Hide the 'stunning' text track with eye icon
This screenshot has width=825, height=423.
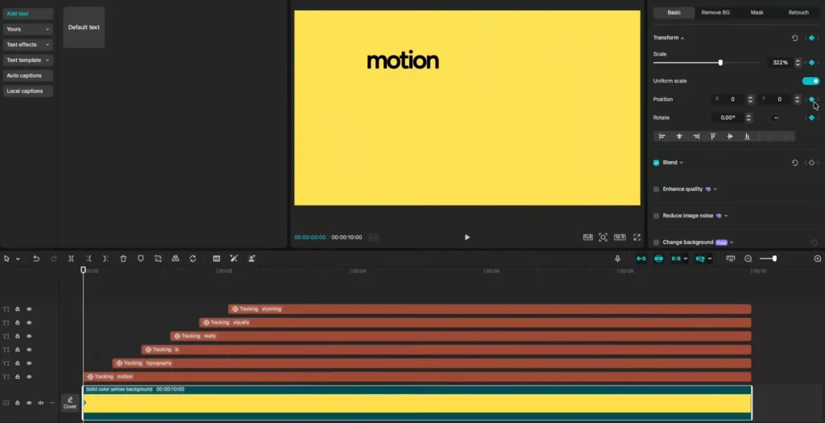[x=29, y=309]
